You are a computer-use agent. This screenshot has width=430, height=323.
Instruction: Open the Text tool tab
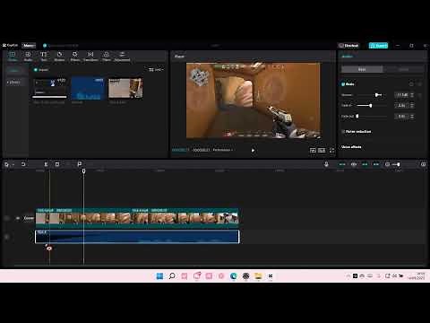click(44, 56)
